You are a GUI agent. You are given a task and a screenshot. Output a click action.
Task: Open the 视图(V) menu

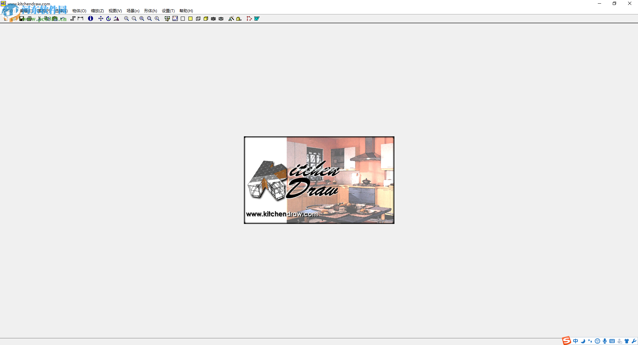pos(115,11)
